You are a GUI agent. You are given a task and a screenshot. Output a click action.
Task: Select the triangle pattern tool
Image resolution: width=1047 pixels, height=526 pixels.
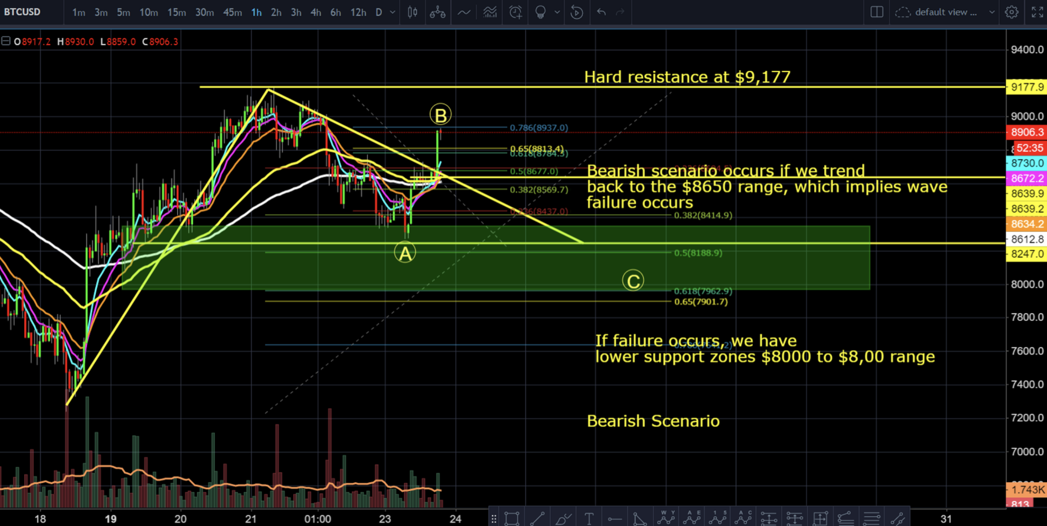[x=640, y=519]
